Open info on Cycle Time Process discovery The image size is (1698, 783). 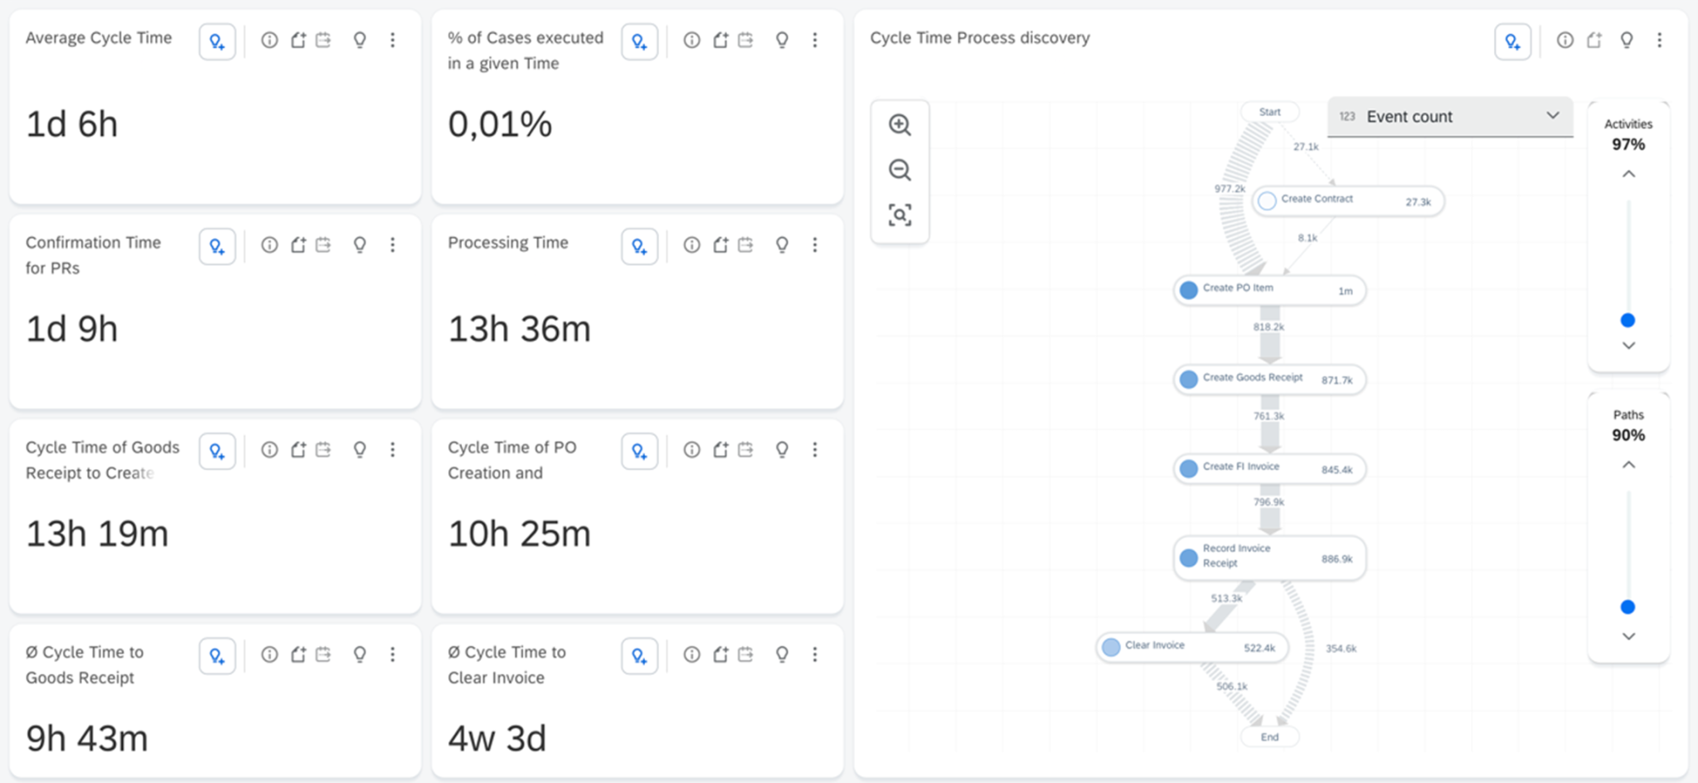(1565, 40)
